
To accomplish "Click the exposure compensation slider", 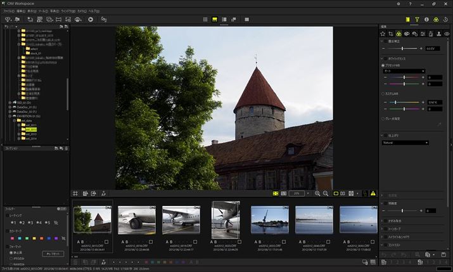I will [402, 48].
